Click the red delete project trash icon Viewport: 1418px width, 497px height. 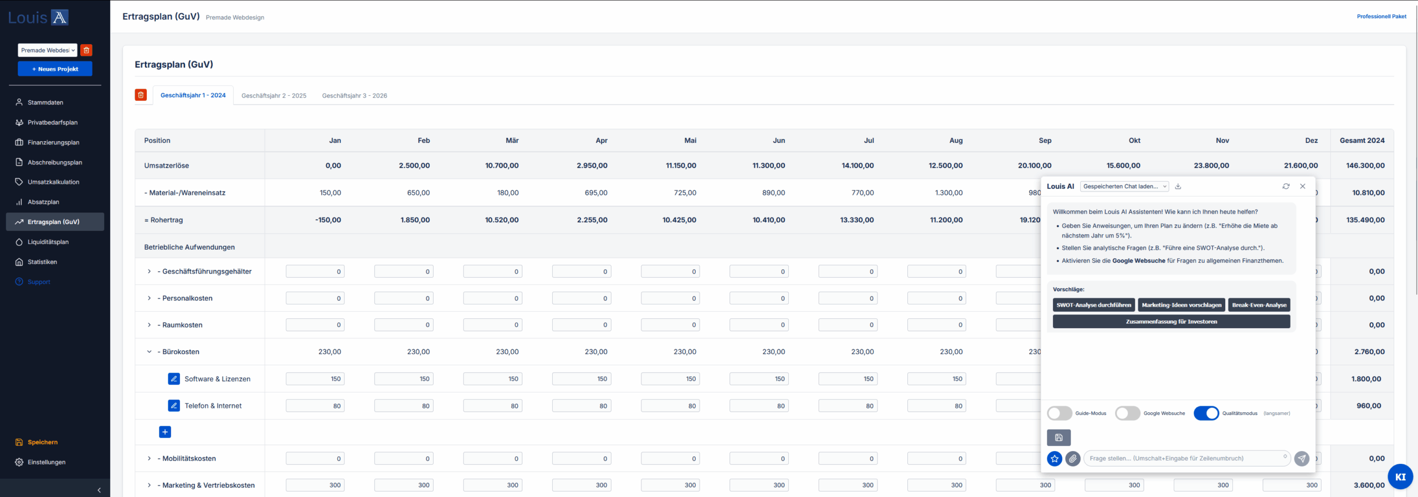tap(86, 50)
